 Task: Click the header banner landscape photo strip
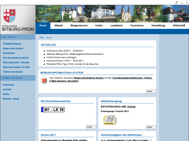[x=112, y=14]
